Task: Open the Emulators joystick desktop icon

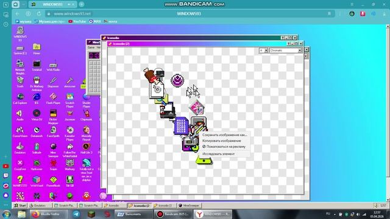Action: pos(20,148)
